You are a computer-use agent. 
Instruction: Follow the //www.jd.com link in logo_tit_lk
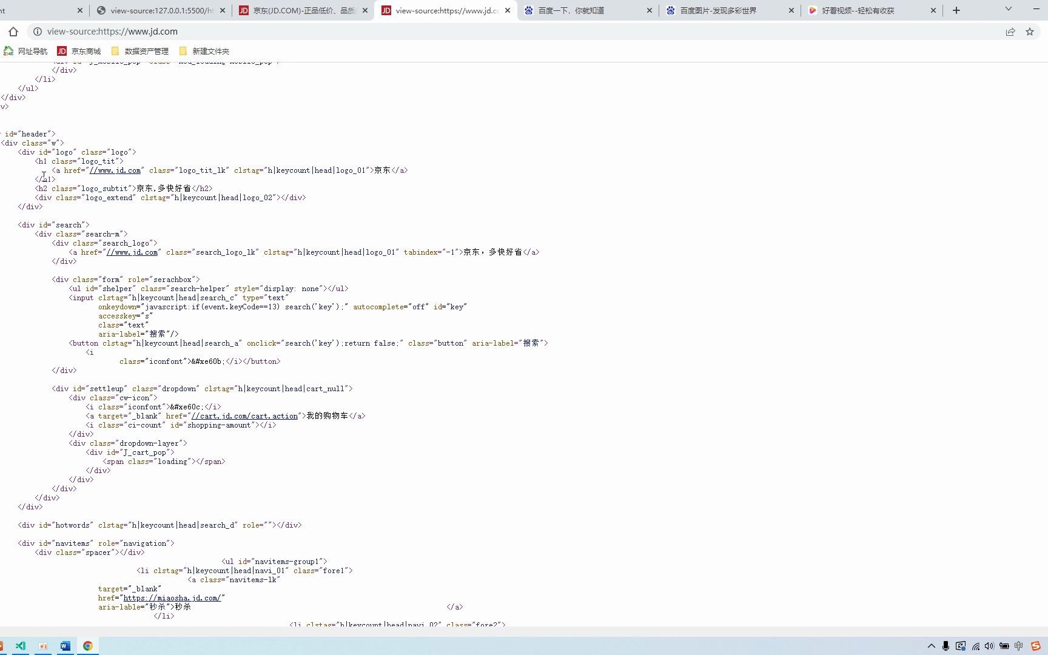coord(115,170)
